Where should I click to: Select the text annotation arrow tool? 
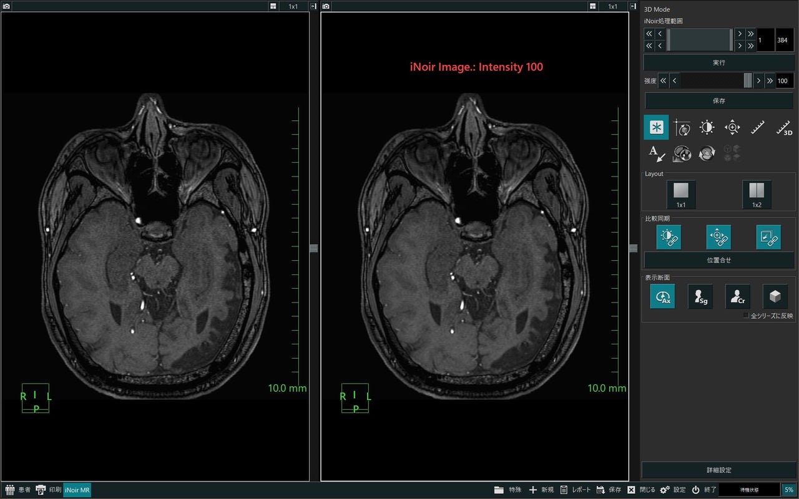point(656,153)
